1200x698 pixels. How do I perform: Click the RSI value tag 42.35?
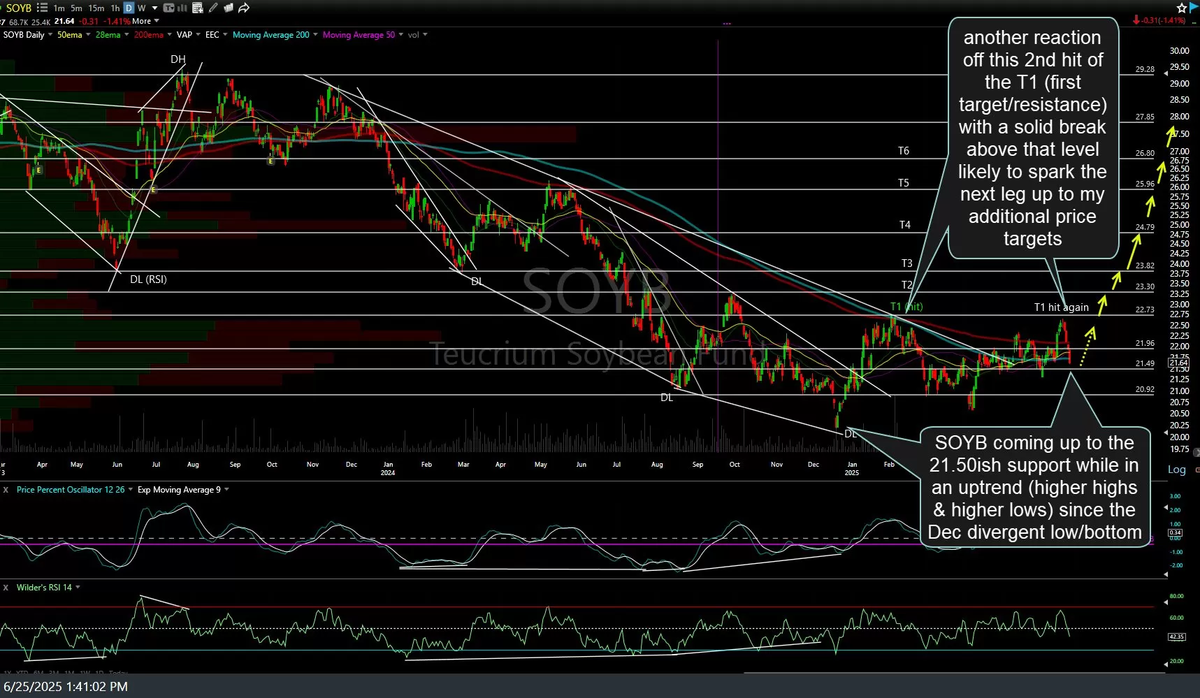point(1176,637)
